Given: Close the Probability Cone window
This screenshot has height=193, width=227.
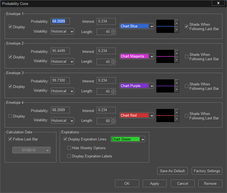Looking at the screenshot, I should [218, 3].
